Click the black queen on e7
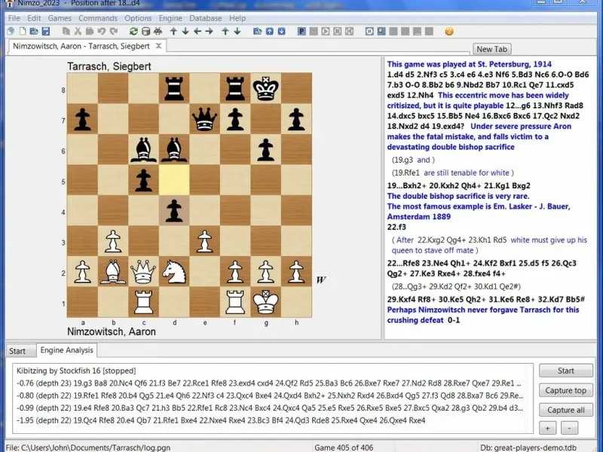Viewport: 603px width, 452px height. click(204, 119)
